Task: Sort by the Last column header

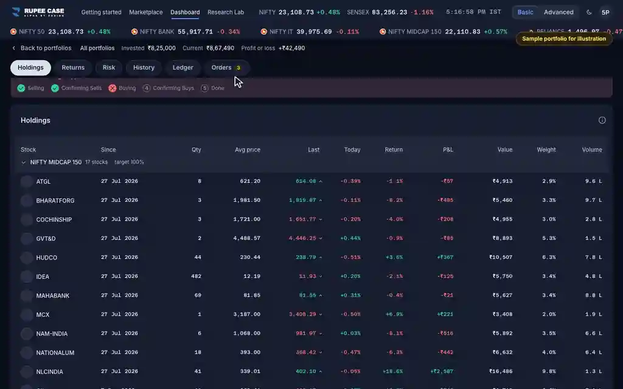Action: (313, 150)
